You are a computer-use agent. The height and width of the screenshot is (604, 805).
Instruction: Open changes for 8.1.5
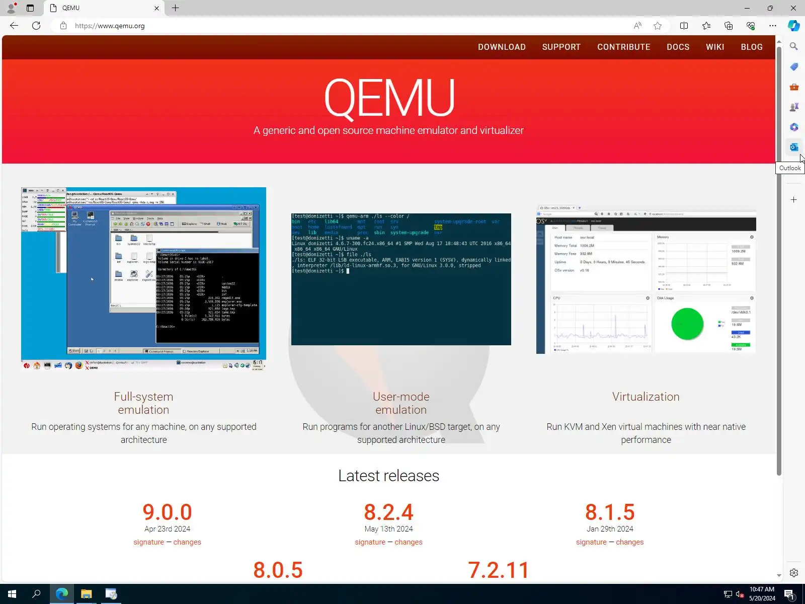[630, 542]
